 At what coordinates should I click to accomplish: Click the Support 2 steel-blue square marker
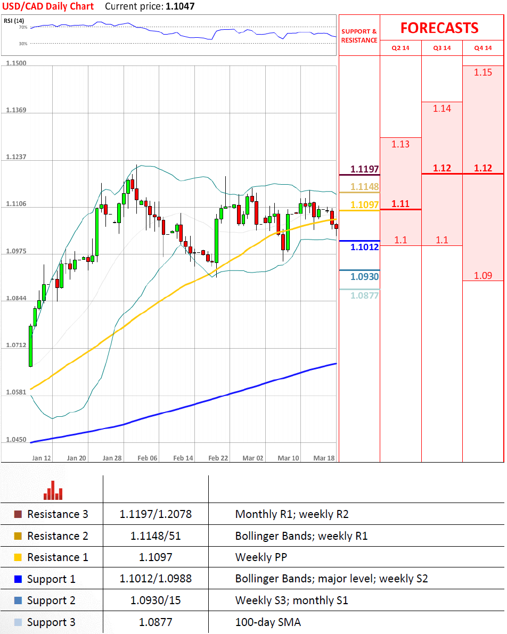[x=18, y=601]
